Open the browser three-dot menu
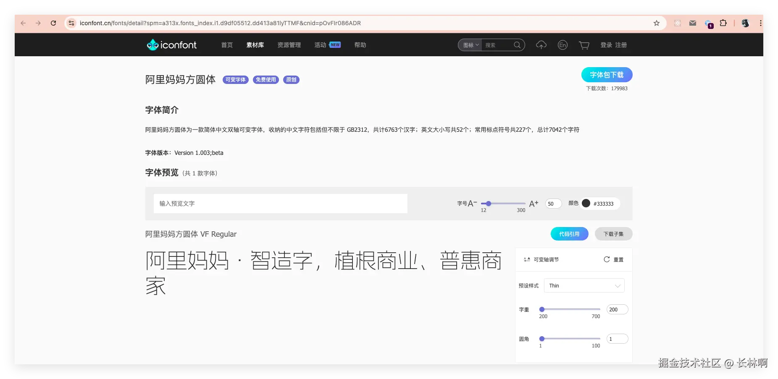Image resolution: width=778 pixels, height=379 pixels. tap(760, 23)
